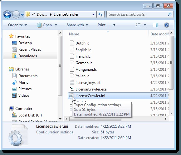Select Computer in navigation pane
The image size is (181, 155).
pos(24,109)
